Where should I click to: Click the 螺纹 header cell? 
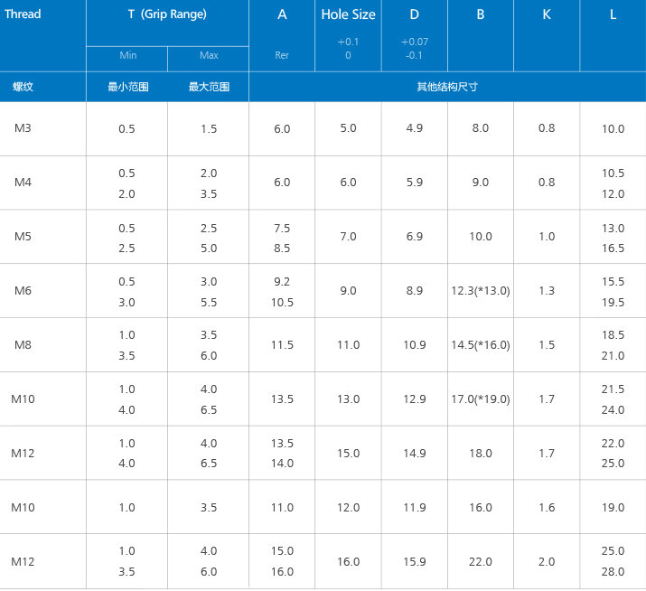tap(23, 88)
